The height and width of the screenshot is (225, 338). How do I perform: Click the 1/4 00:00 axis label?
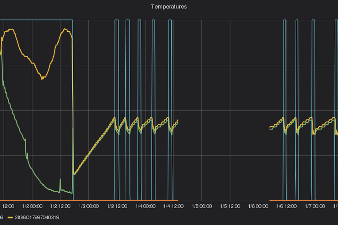[x=146, y=206]
